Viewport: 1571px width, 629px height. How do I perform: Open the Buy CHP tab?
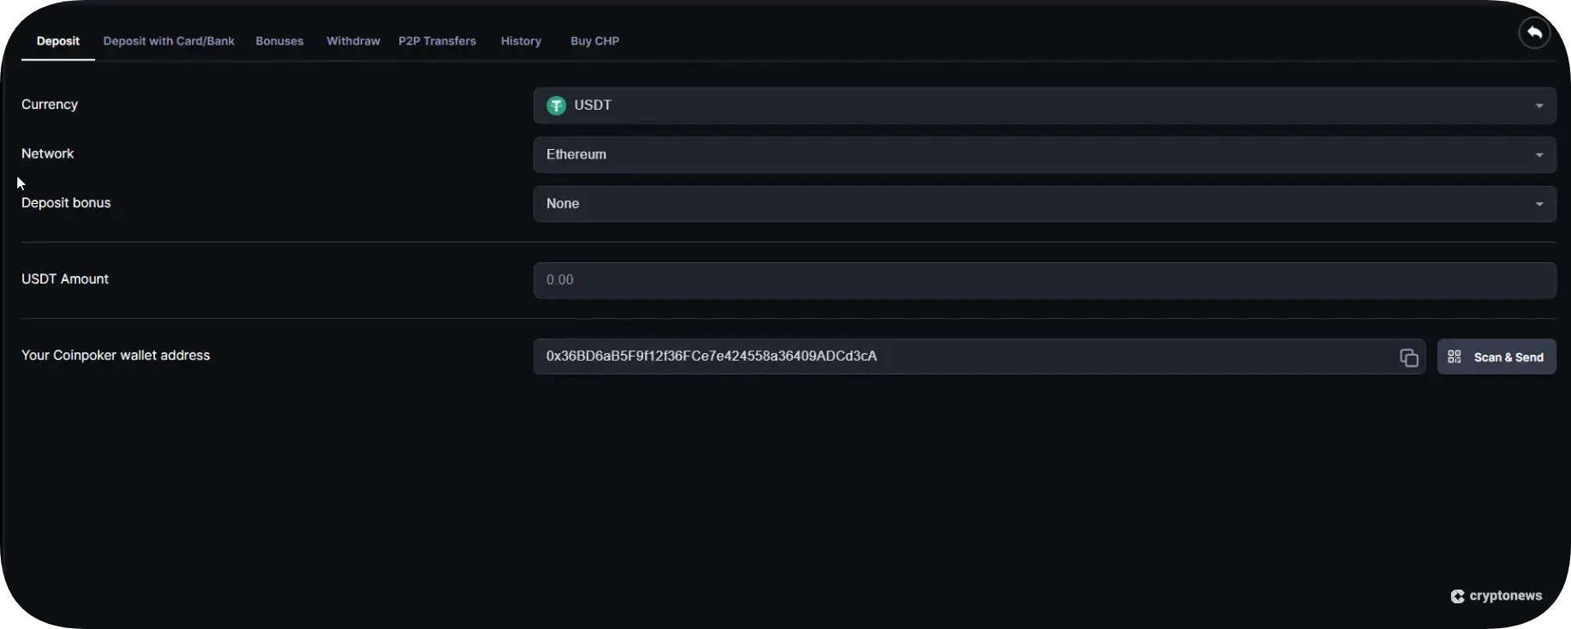[x=594, y=41]
